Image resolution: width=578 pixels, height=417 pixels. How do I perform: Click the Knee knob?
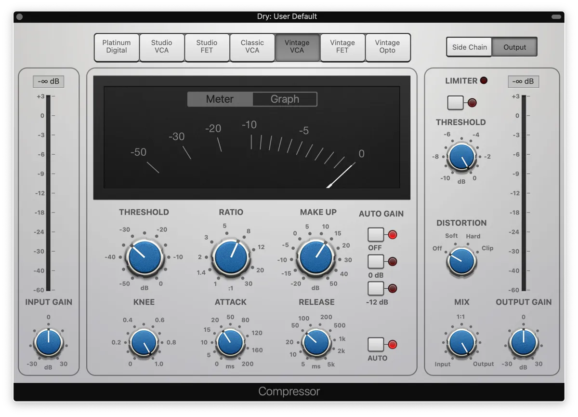tap(144, 343)
